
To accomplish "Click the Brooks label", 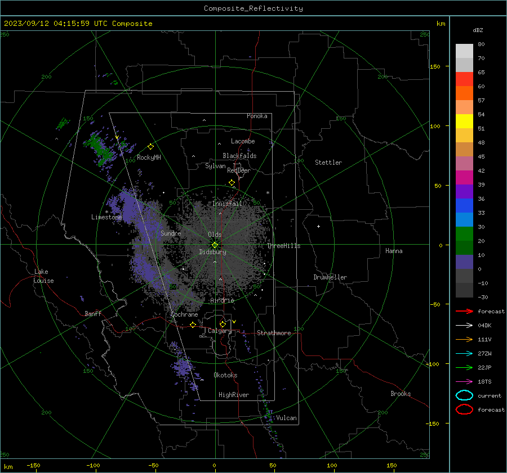I will (401, 394).
